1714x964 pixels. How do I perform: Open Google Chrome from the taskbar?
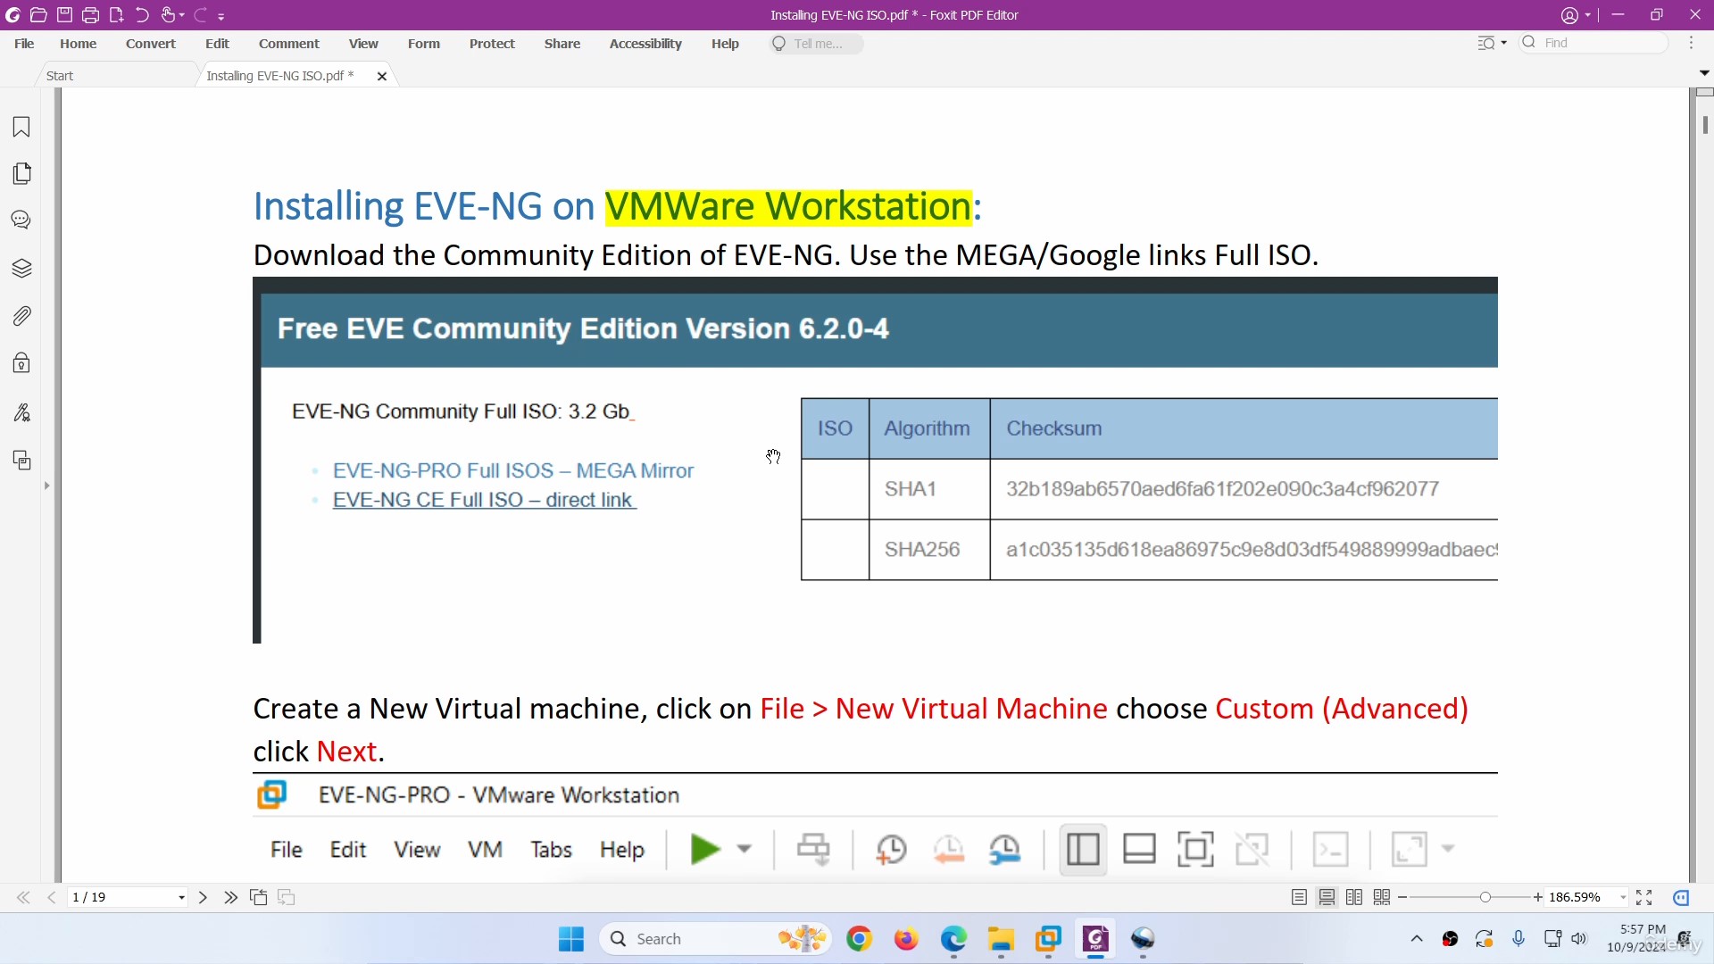[x=859, y=939]
